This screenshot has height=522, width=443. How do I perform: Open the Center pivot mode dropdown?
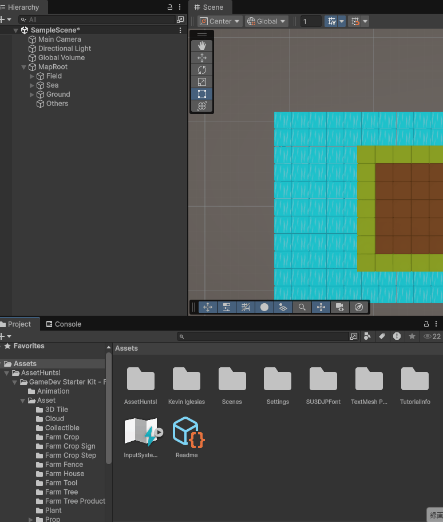click(x=220, y=21)
